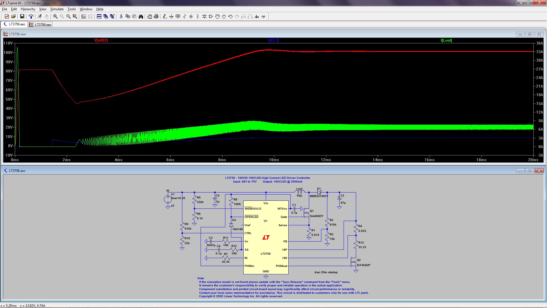
Task: Click the Find binoculars icon
Action: 141,17
